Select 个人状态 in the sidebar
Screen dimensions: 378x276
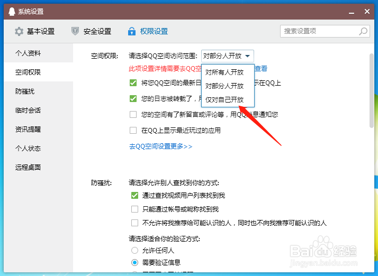[x=38, y=148]
